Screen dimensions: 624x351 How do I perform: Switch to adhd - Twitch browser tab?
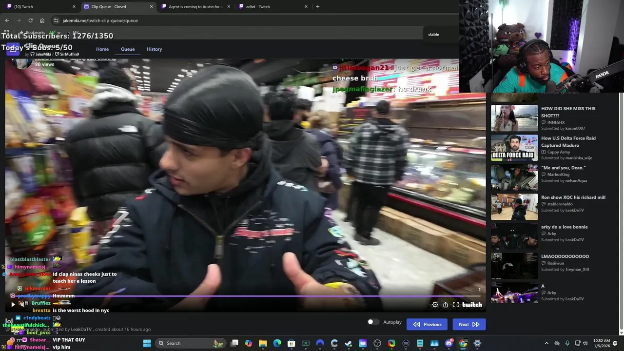coord(272,6)
